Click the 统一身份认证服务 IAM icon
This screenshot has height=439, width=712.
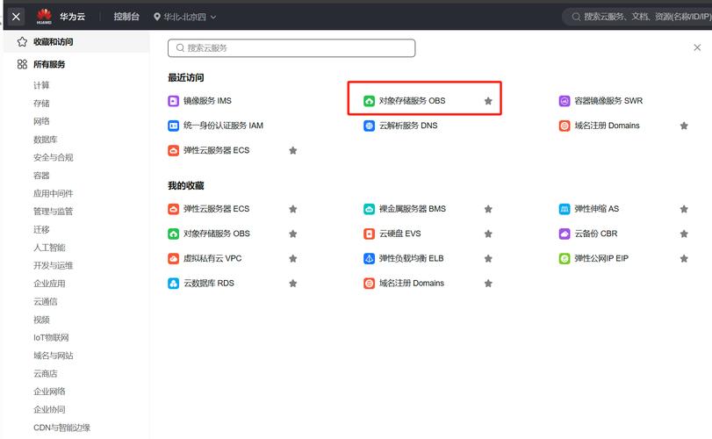point(174,126)
